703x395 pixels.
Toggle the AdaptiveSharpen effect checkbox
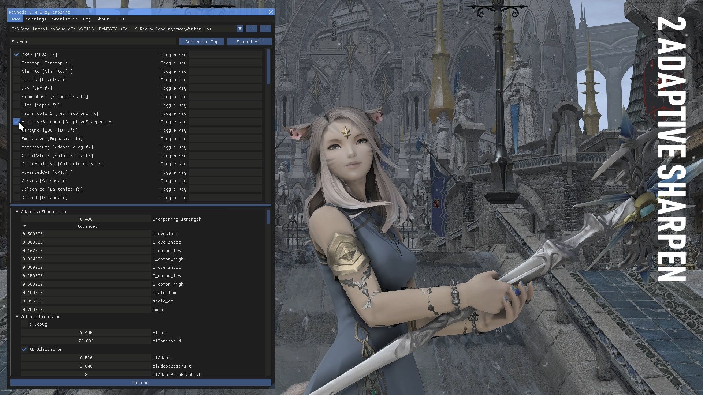(16, 122)
